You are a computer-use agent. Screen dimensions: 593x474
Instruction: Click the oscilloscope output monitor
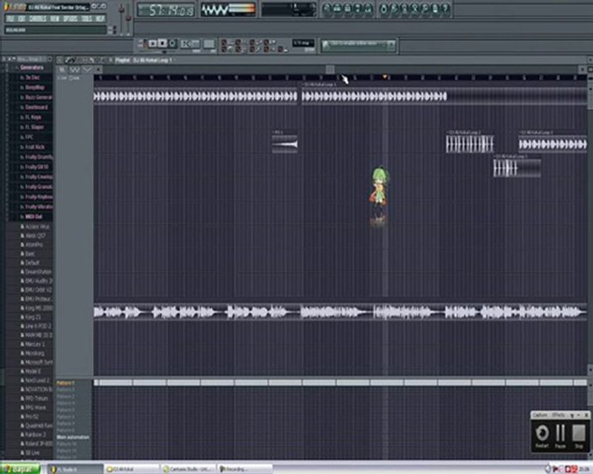coord(228,10)
